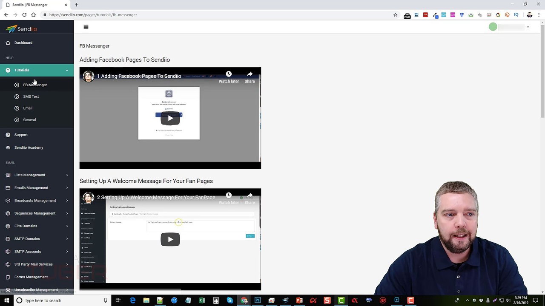Expand the Broadcasts Management submenu arrow
Viewport: 545px width, 306px height.
coord(67,201)
